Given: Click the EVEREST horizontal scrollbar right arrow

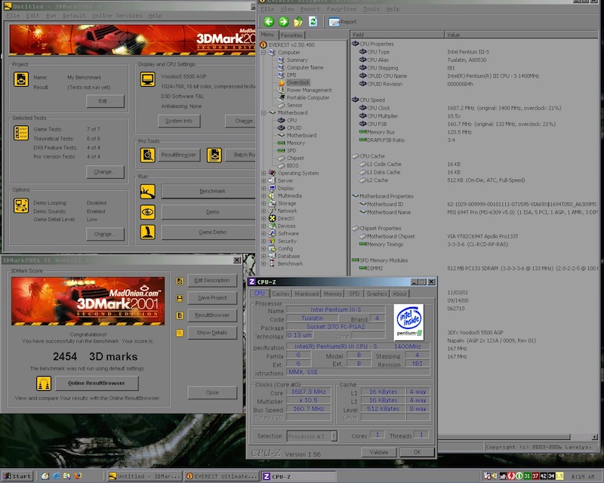Looking at the screenshot, I should pos(594,437).
